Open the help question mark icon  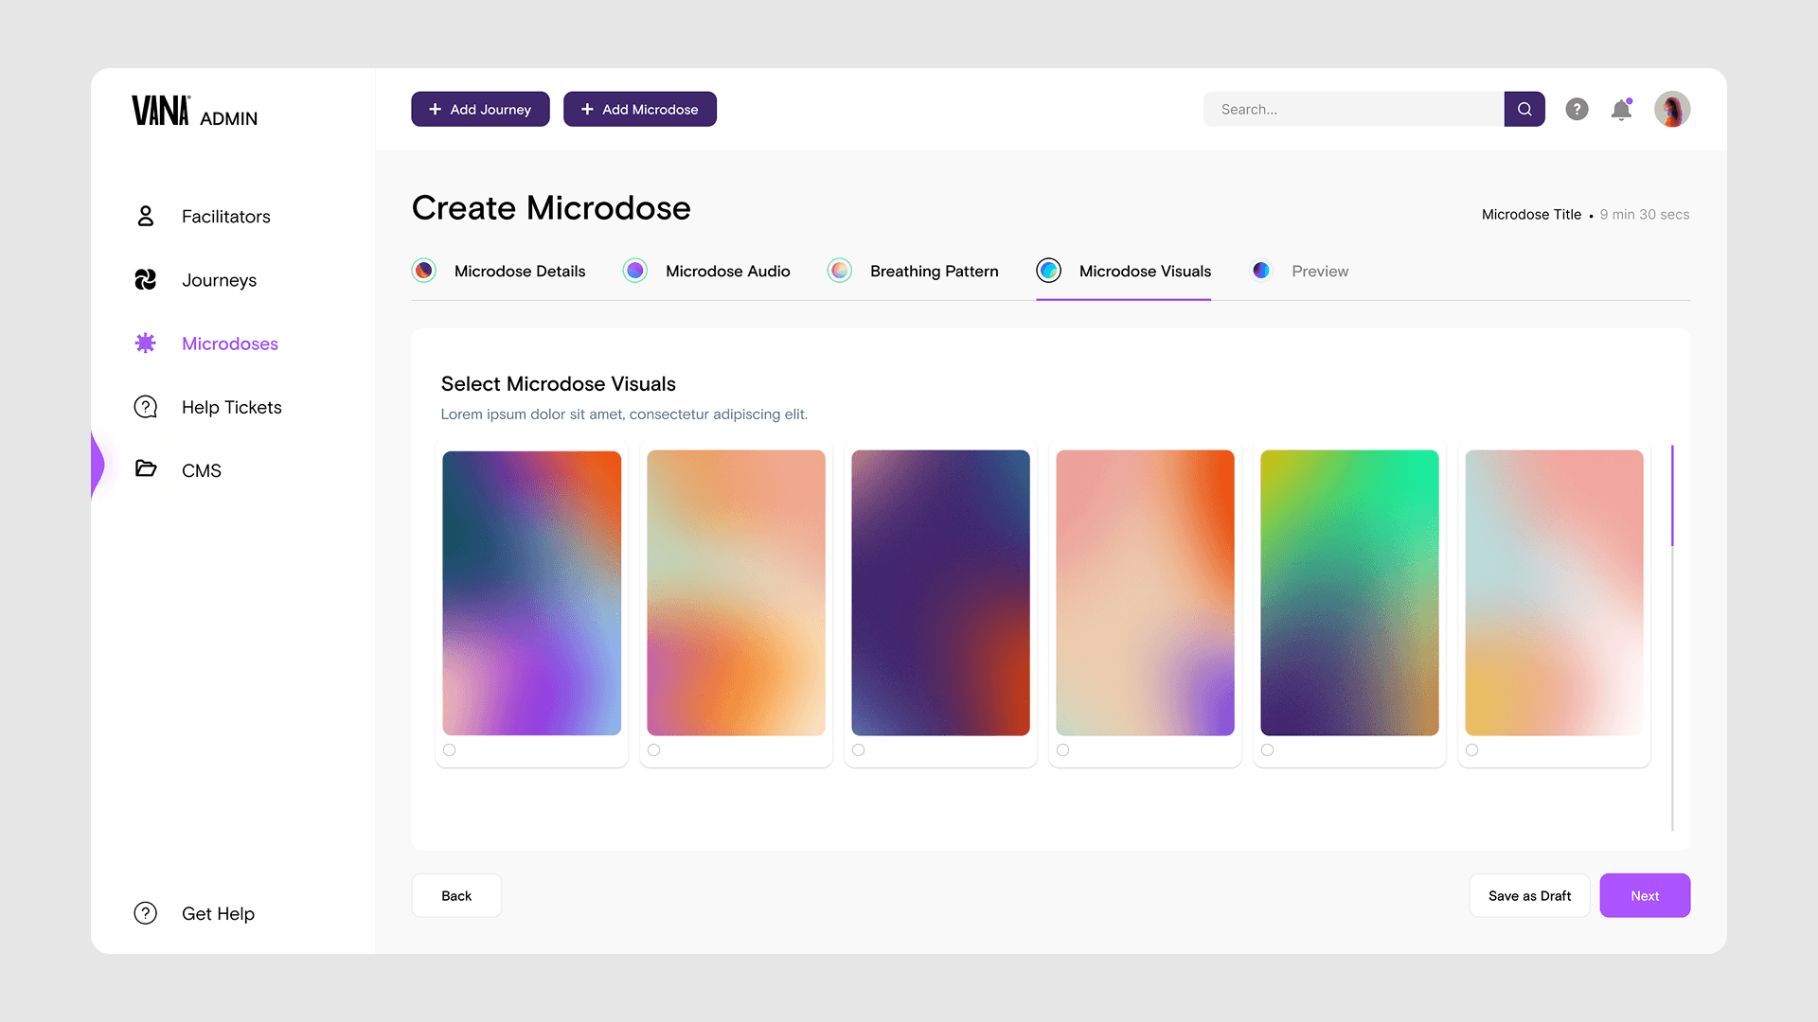pos(1577,109)
